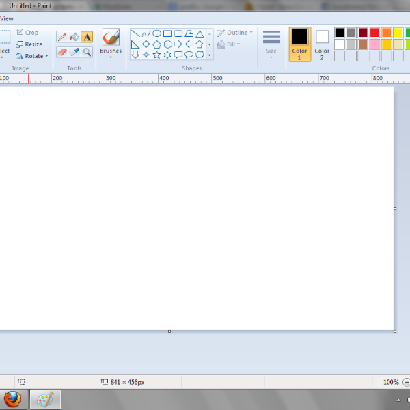Open the Brushes dropdown

pyautogui.click(x=111, y=56)
